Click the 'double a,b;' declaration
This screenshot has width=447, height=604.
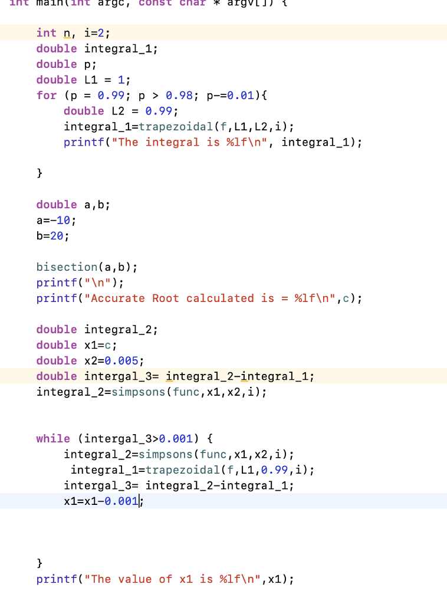[73, 205]
